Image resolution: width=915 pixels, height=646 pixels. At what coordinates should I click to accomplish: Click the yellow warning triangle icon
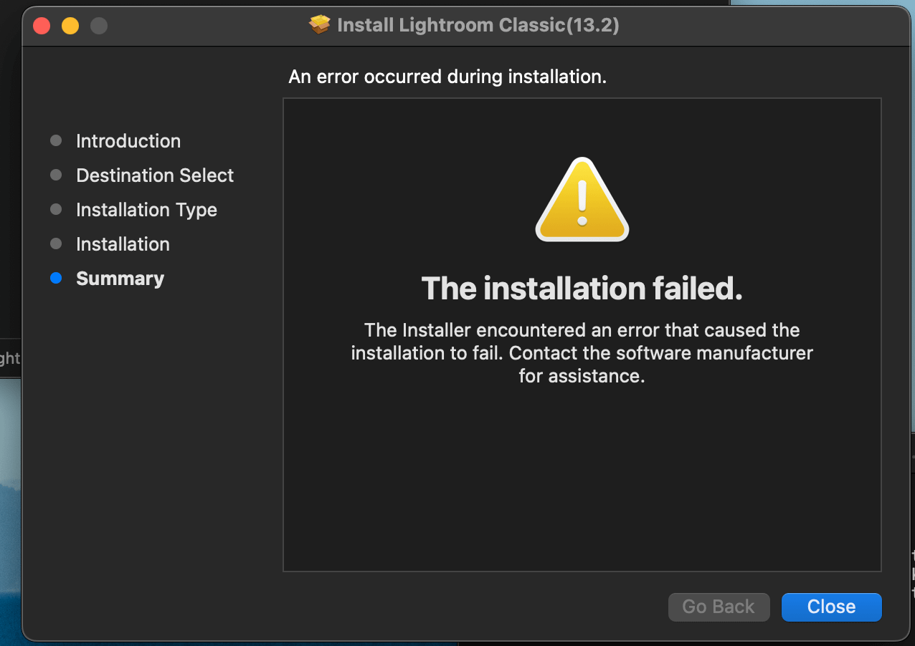click(x=582, y=201)
